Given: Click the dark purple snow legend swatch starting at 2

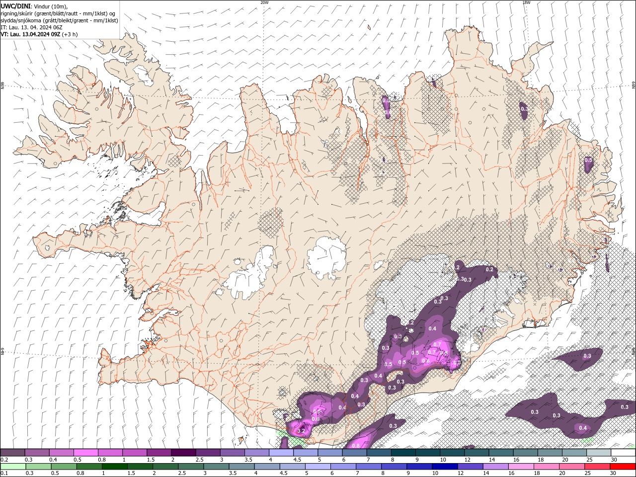Looking at the screenshot, I should pyautogui.click(x=183, y=453).
